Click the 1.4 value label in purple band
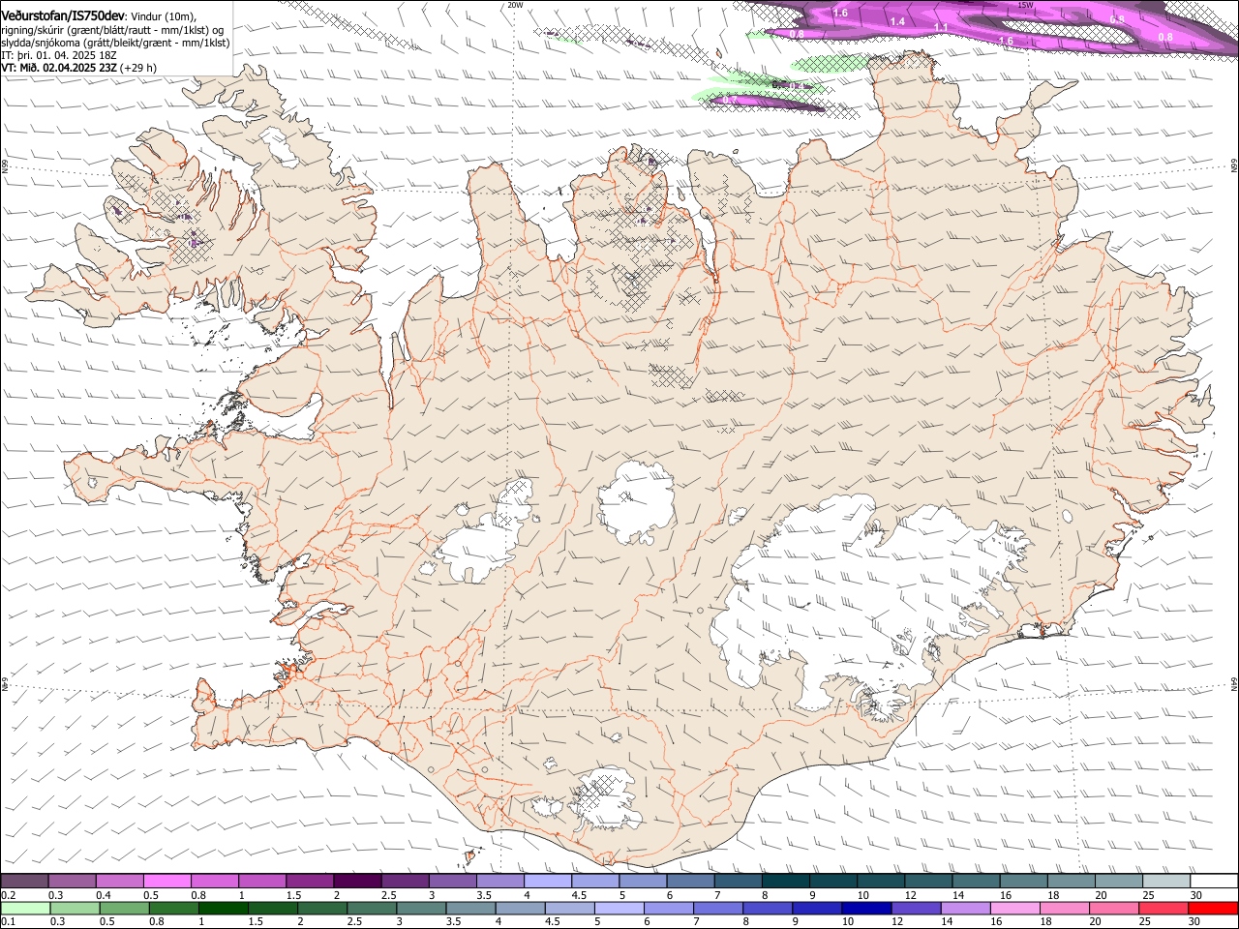 897,21
